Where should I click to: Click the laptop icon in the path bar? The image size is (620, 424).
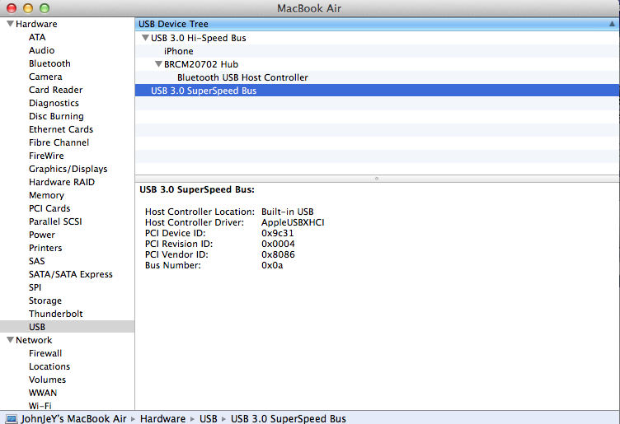click(12, 418)
